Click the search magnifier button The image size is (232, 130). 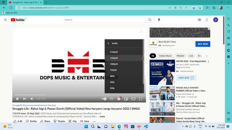[150, 20]
